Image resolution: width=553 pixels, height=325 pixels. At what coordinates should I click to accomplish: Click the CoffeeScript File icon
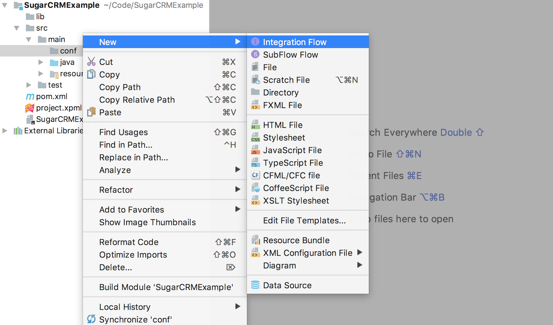(255, 188)
